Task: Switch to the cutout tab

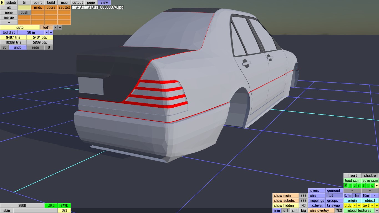Action: tap(78, 2)
